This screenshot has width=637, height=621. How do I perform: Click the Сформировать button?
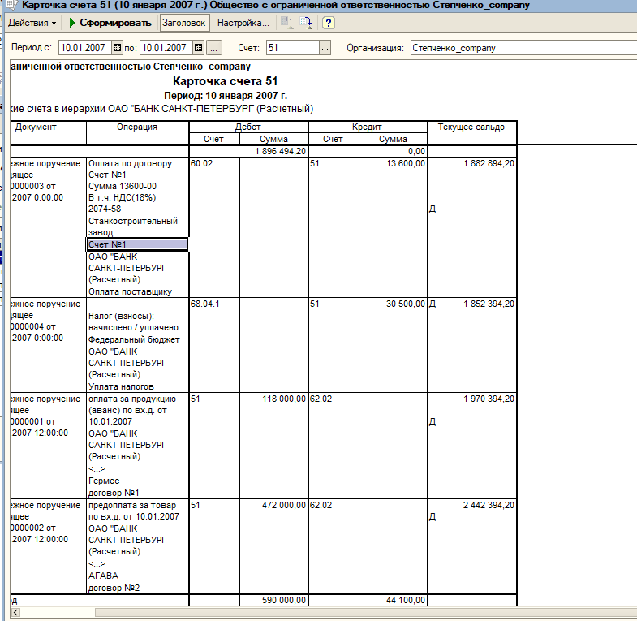110,23
